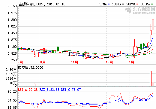The image size is (156, 109).
Task: Click the 1.975 price axis label
Action: click(x=12, y=13)
